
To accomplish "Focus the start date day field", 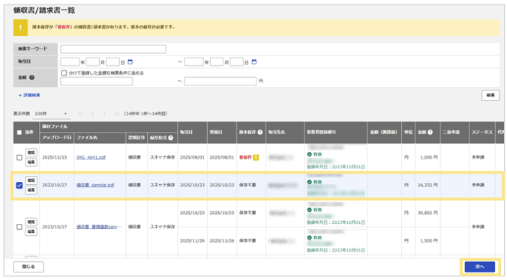I will (112, 62).
